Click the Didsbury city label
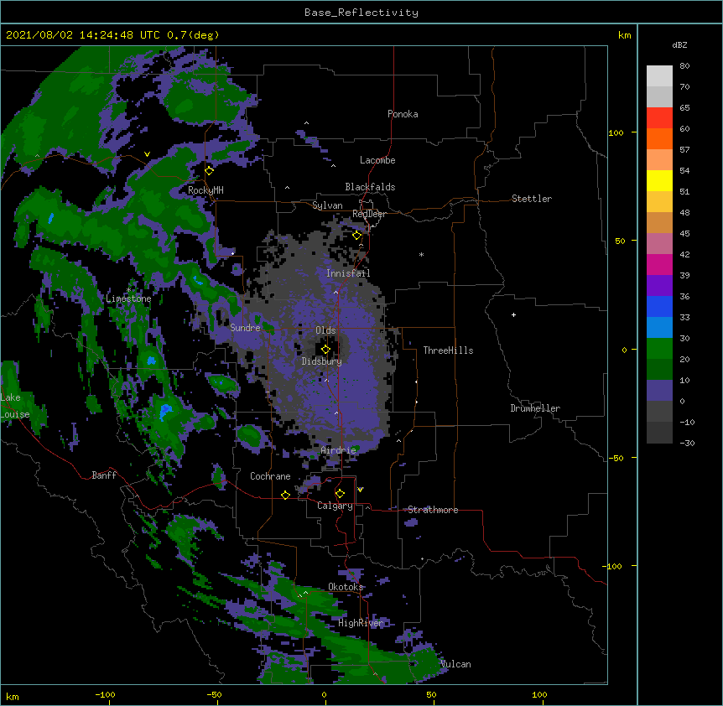 (322, 361)
